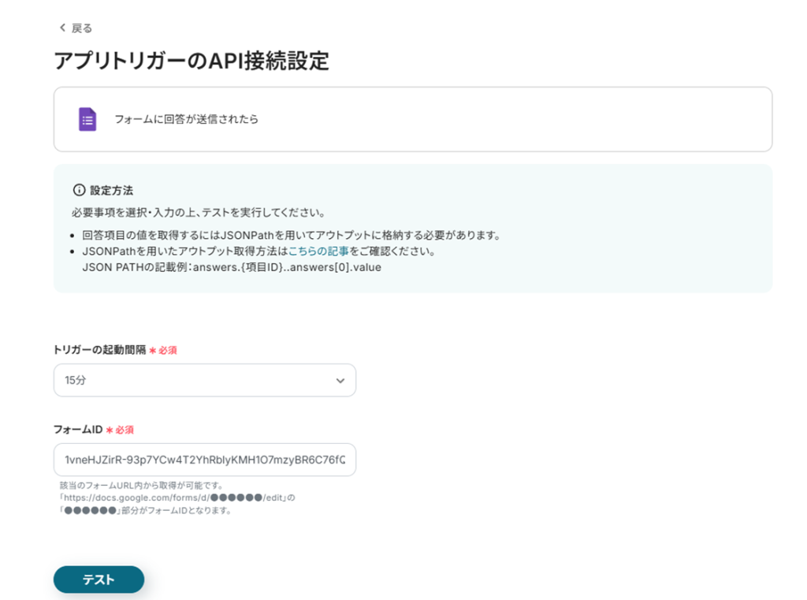Click the トリガーの起動間隔 field label
Screen dimensions: 807x600
[99, 350]
